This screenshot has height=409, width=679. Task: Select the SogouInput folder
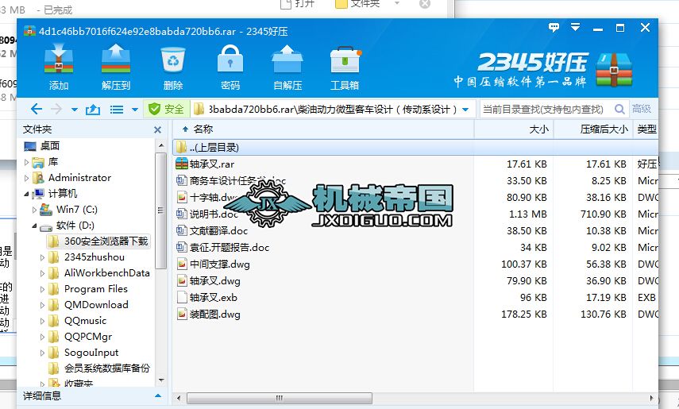(x=91, y=353)
